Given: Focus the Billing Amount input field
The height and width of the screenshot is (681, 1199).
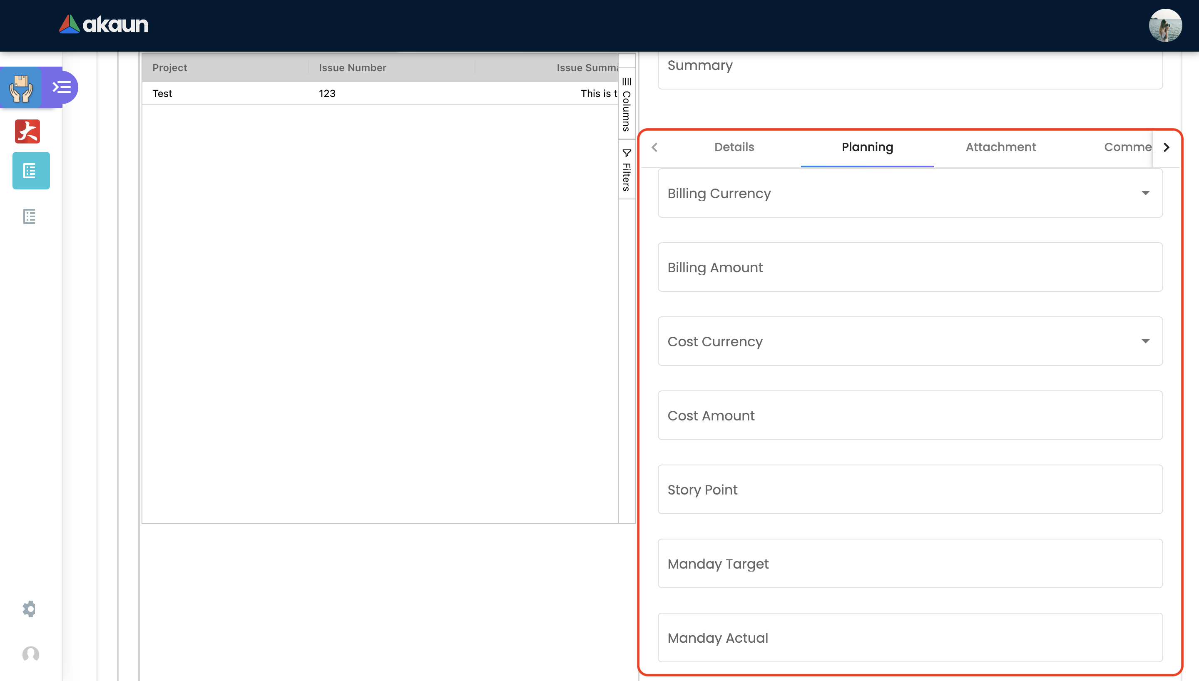Looking at the screenshot, I should click(x=910, y=268).
